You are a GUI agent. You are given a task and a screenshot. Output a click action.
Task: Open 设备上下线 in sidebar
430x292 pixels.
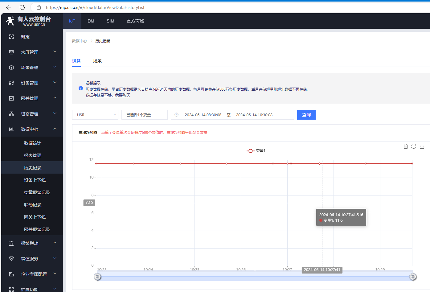35,180
